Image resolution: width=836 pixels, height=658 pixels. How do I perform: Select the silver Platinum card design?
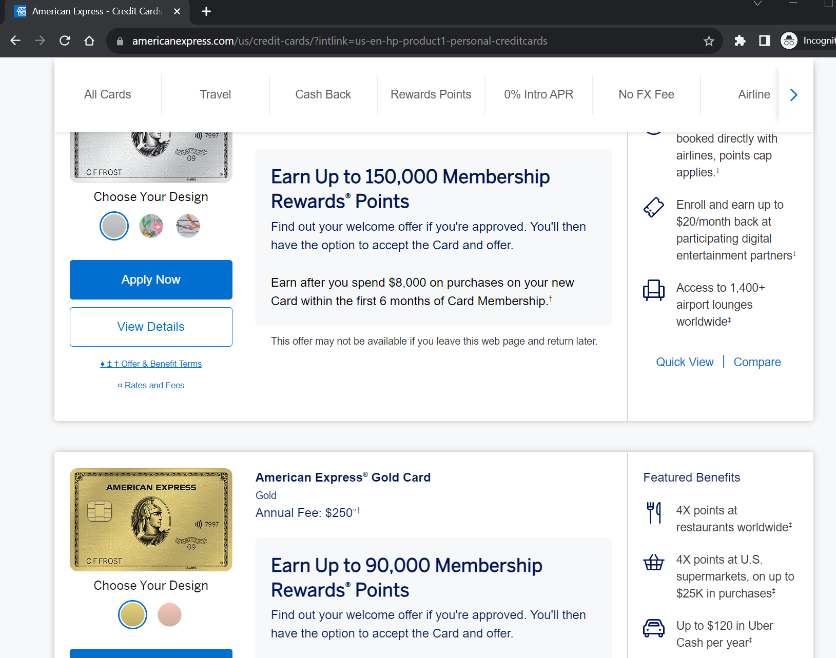114,226
